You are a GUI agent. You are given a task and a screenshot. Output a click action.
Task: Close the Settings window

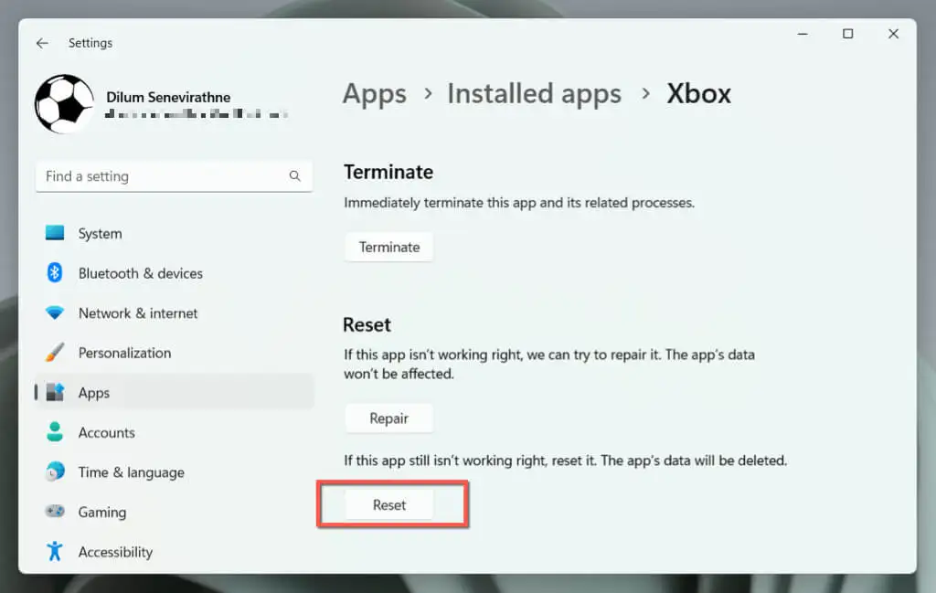pyautogui.click(x=893, y=34)
